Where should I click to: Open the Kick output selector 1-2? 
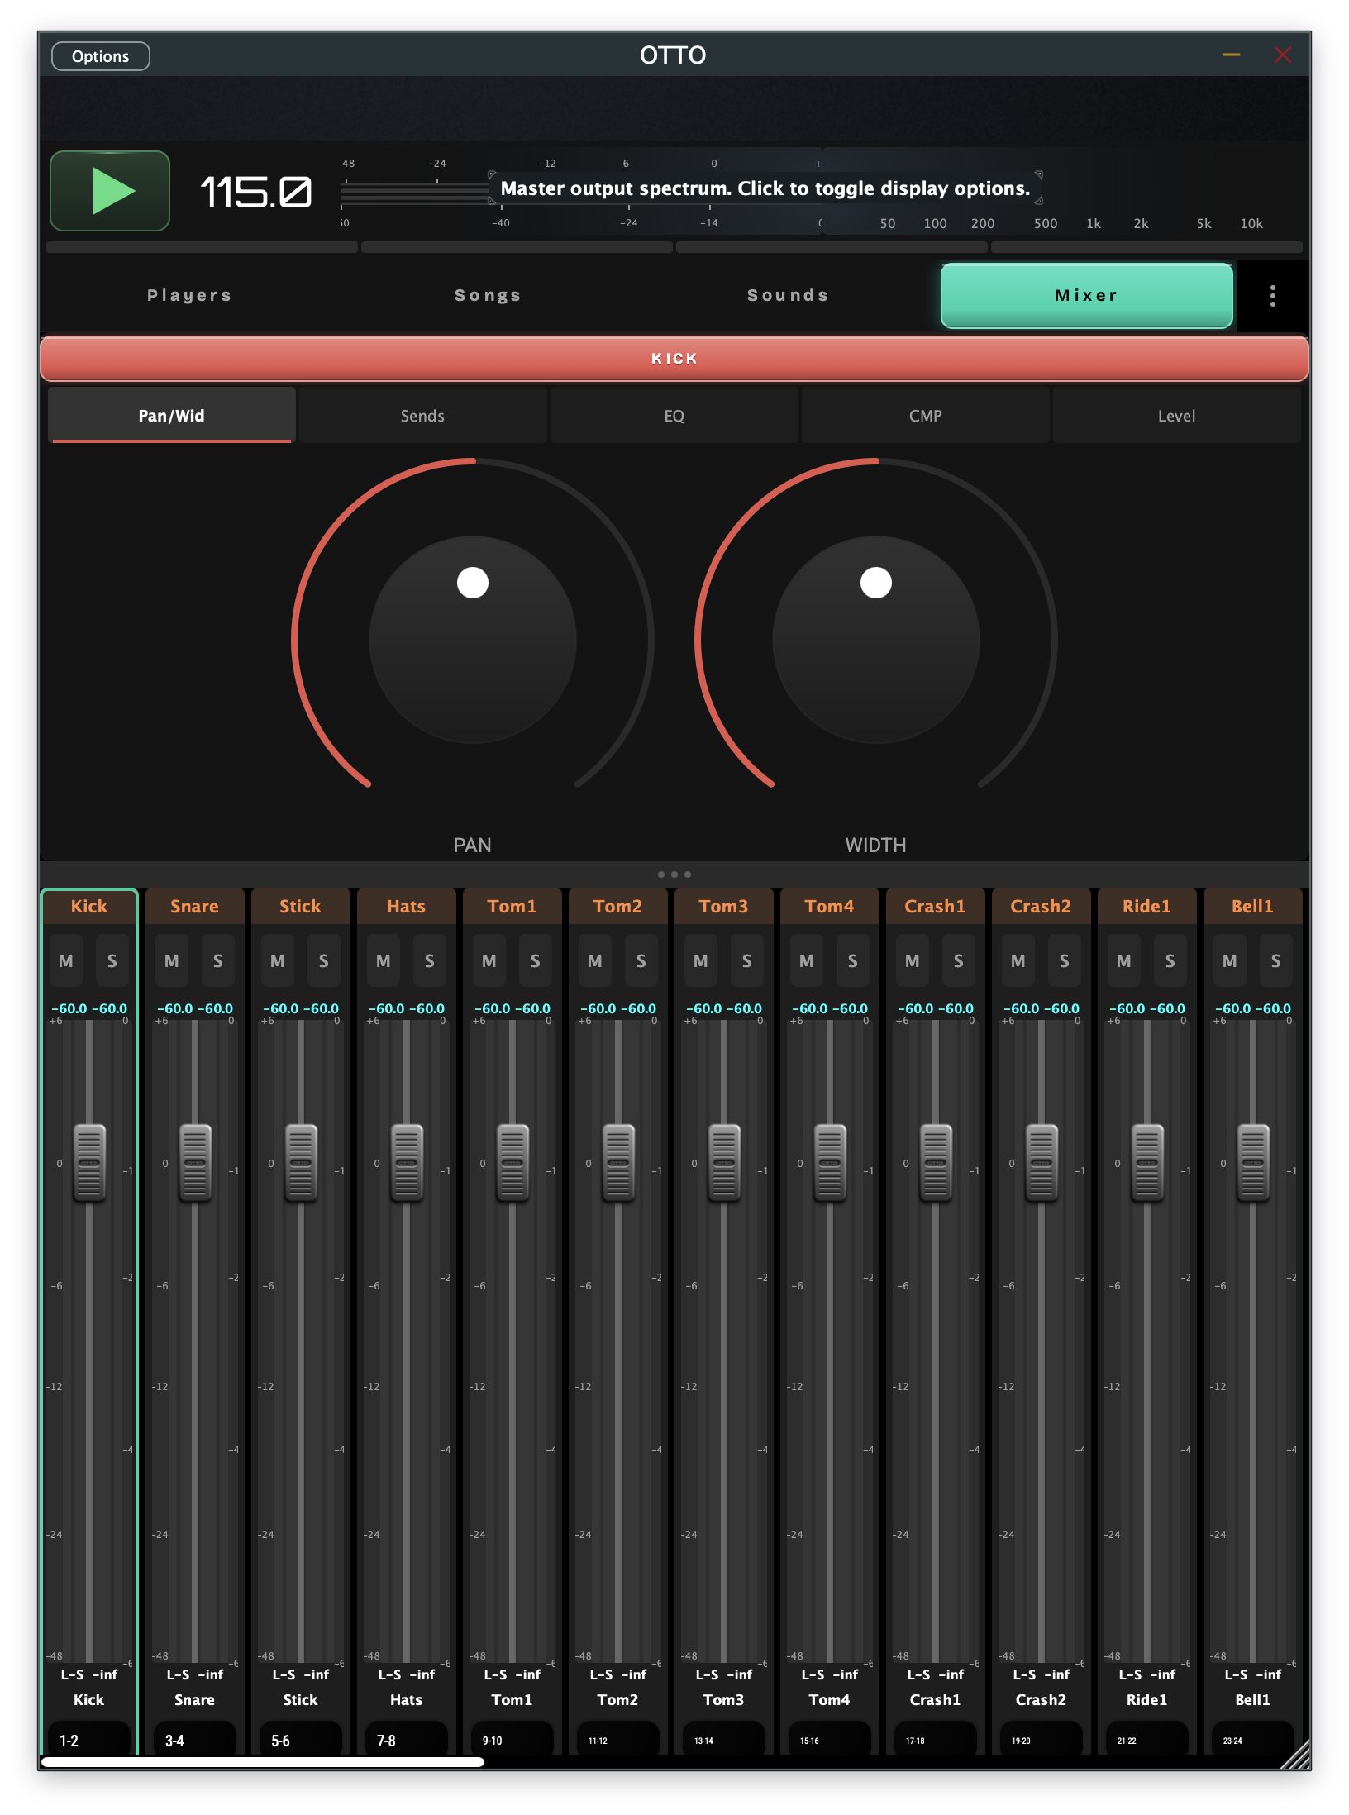coord(89,1740)
